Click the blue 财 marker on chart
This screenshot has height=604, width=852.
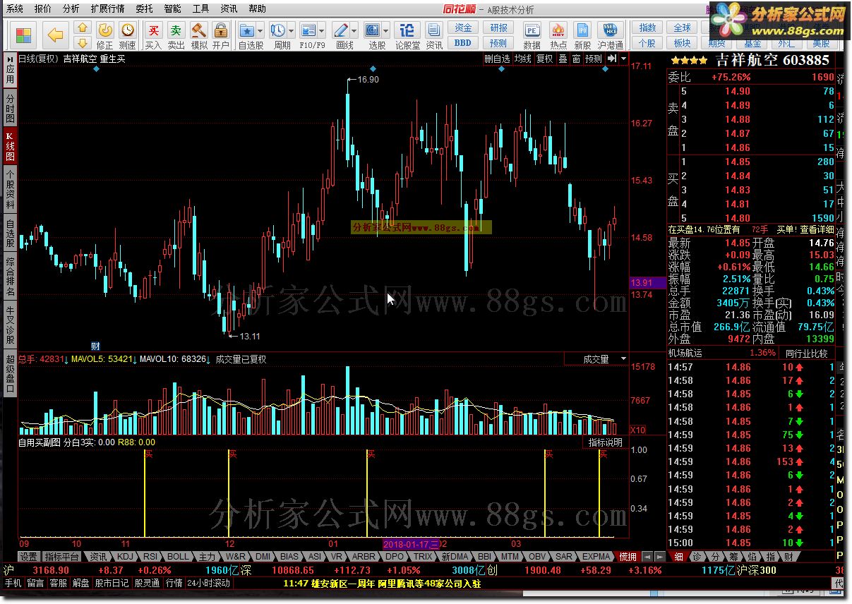95,346
